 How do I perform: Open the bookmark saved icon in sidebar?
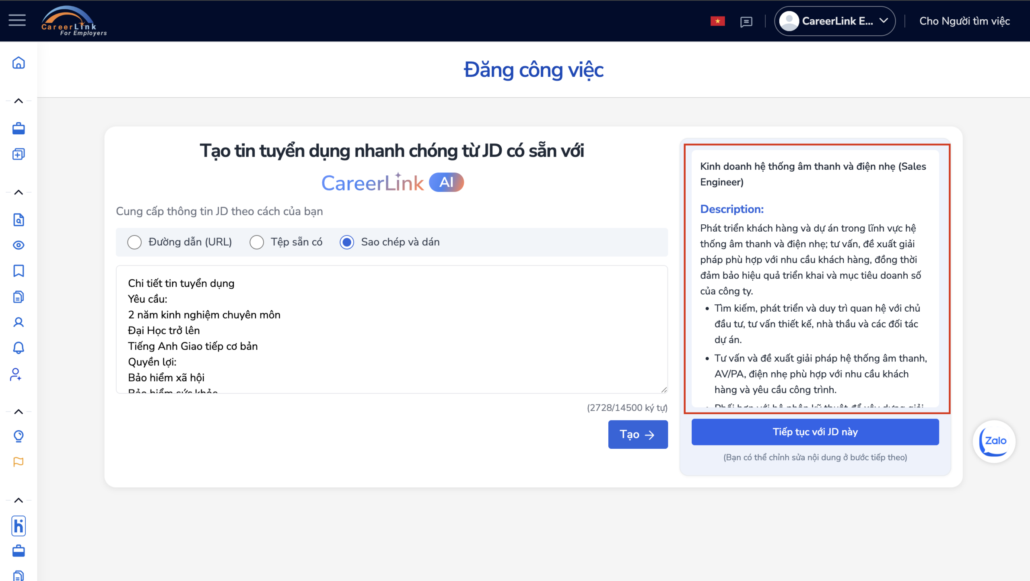point(19,271)
